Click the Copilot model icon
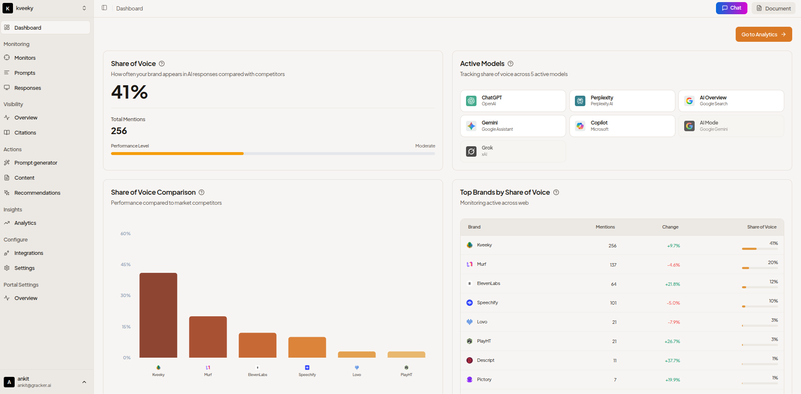801x394 pixels. point(580,126)
